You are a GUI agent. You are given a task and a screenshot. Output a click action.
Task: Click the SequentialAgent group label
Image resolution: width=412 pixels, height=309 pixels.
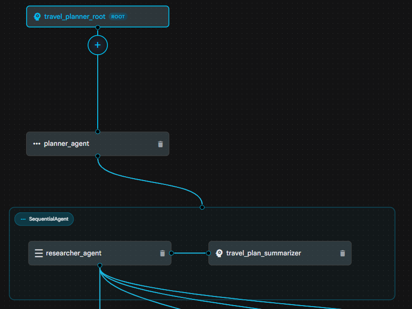click(44, 219)
